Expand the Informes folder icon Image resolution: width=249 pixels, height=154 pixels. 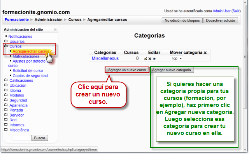(6, 124)
